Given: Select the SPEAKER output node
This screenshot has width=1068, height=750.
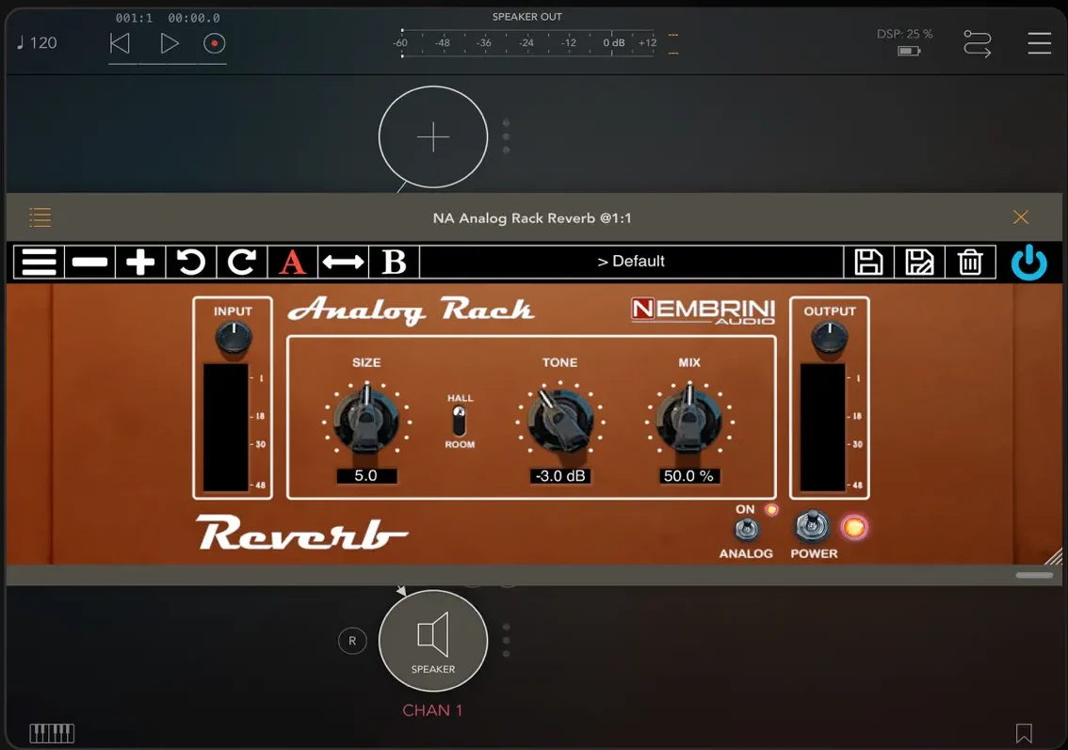Looking at the screenshot, I should 433,641.
